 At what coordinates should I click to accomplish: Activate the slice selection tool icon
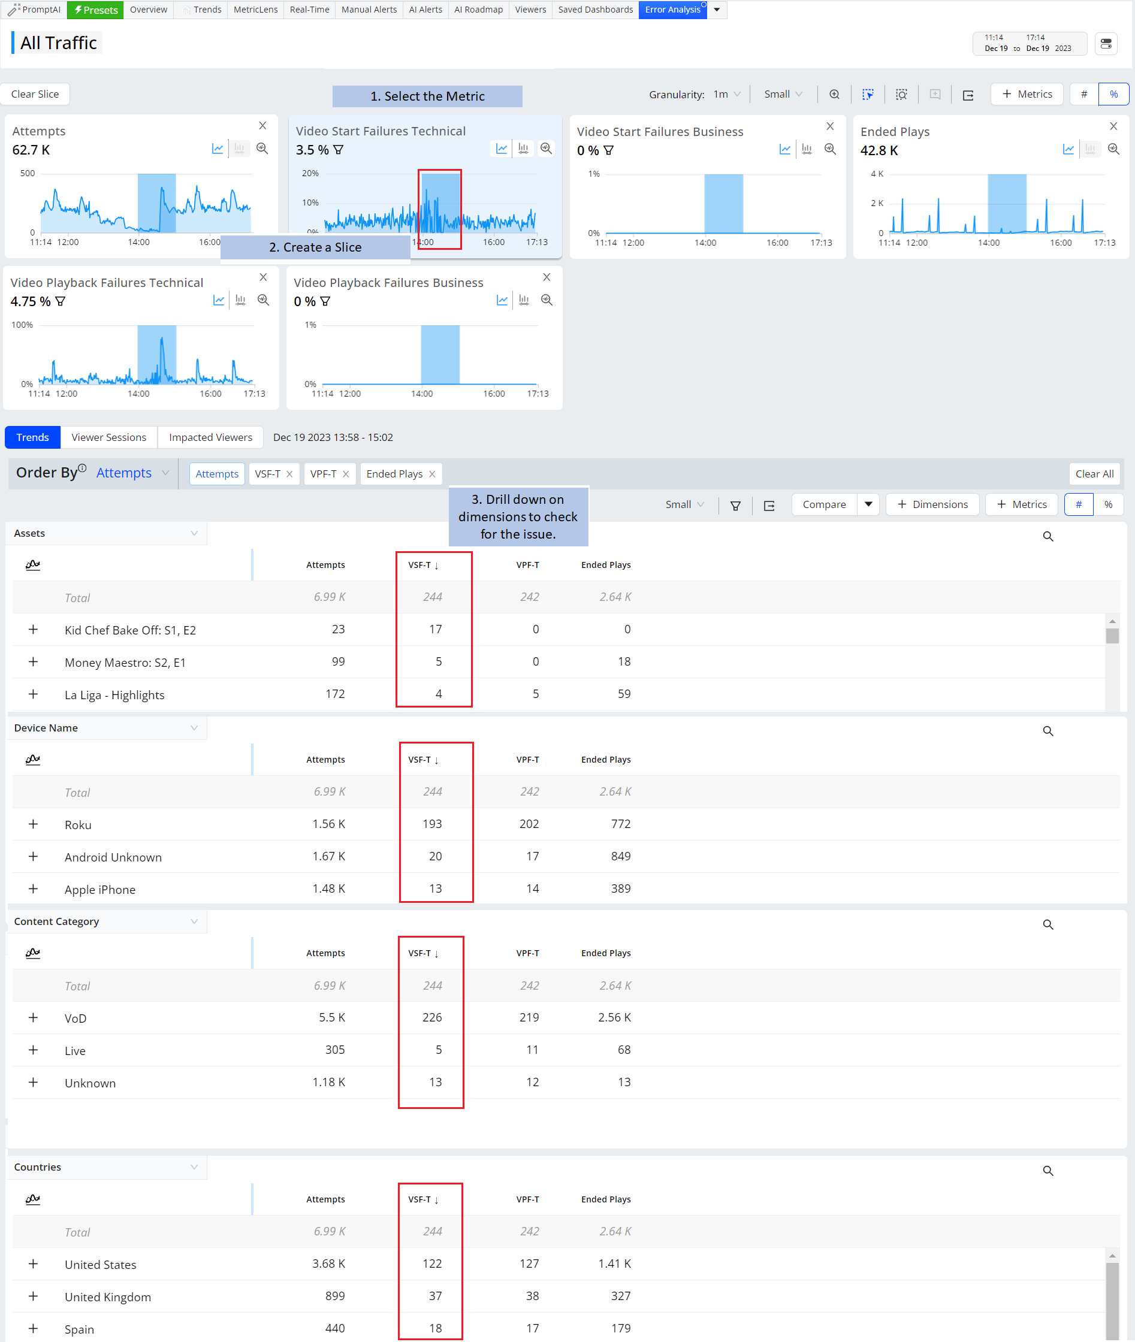click(867, 95)
